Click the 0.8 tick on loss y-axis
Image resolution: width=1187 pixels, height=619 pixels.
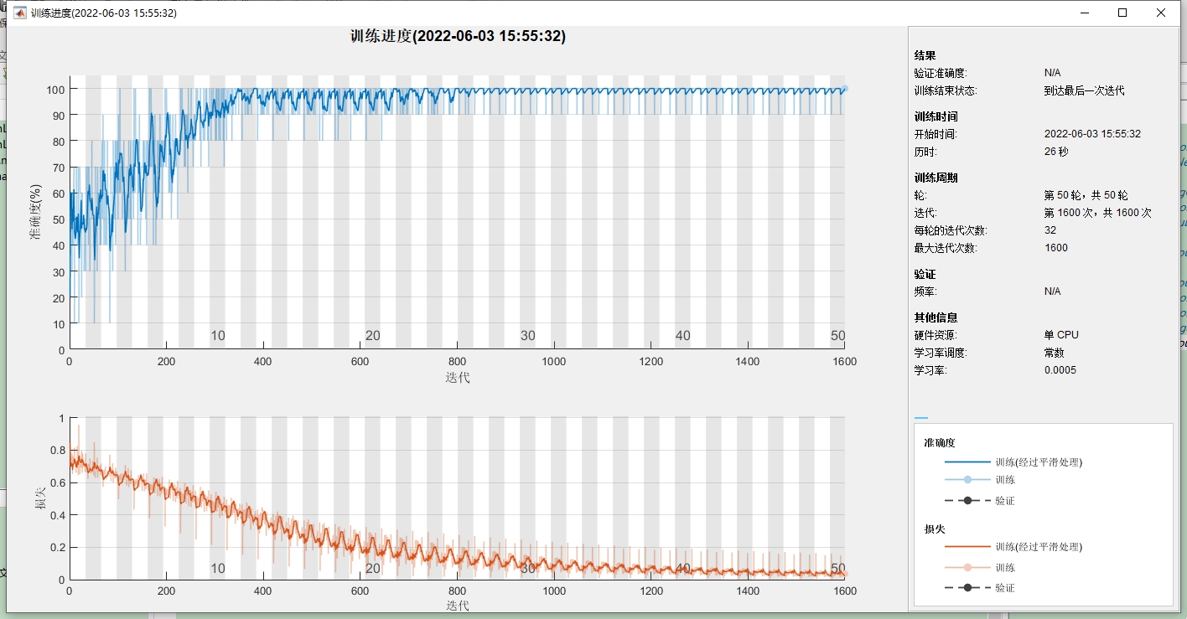pos(56,450)
